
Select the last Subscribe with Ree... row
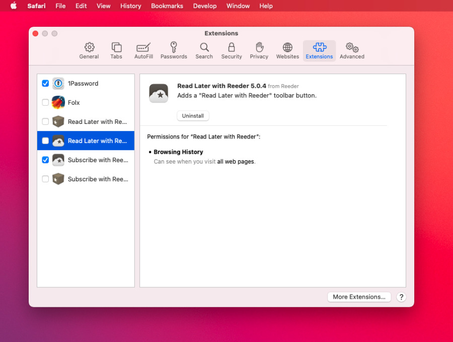point(86,179)
